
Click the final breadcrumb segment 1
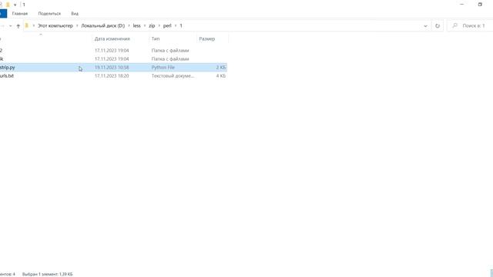[181, 25]
